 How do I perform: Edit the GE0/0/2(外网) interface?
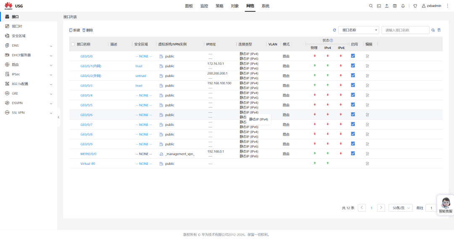click(x=367, y=76)
